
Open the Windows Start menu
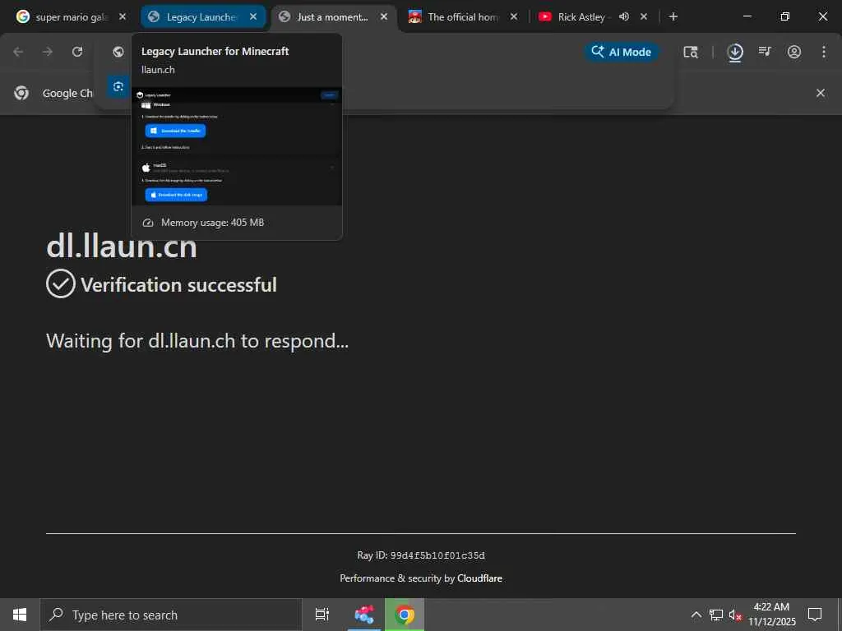pyautogui.click(x=20, y=615)
